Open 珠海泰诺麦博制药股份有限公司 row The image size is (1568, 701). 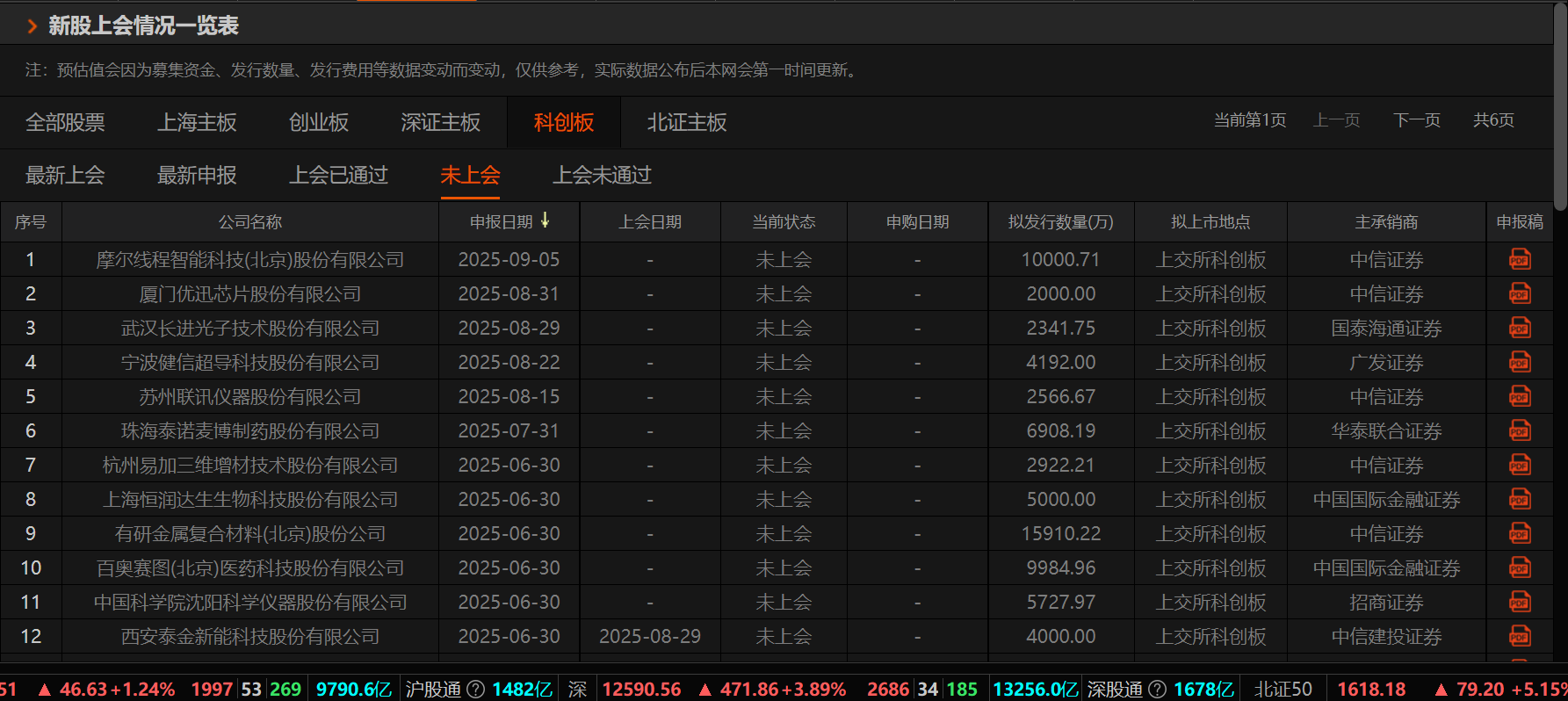pyautogui.click(x=250, y=431)
